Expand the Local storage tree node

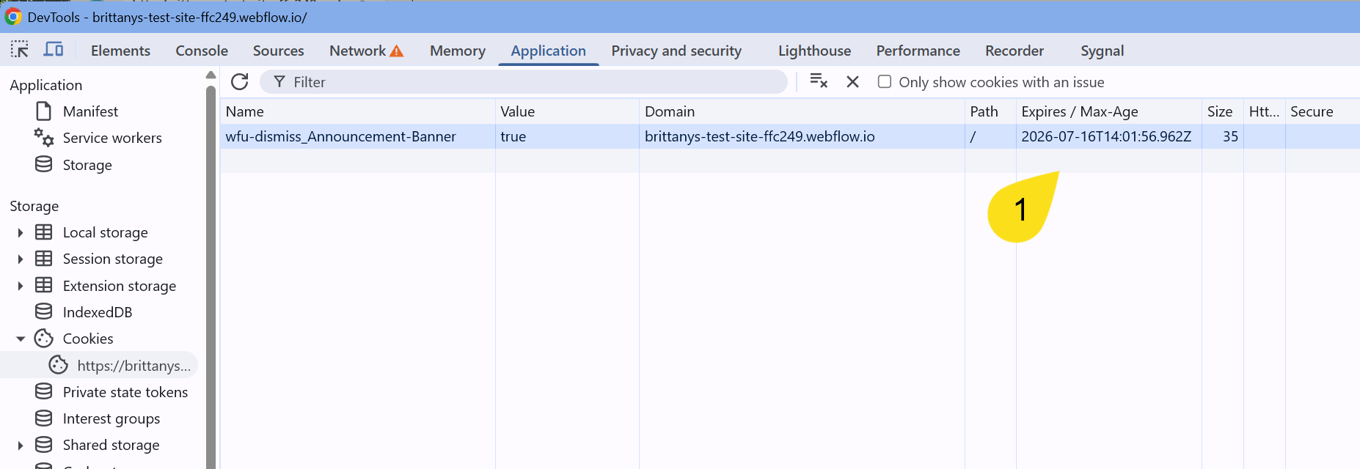21,233
